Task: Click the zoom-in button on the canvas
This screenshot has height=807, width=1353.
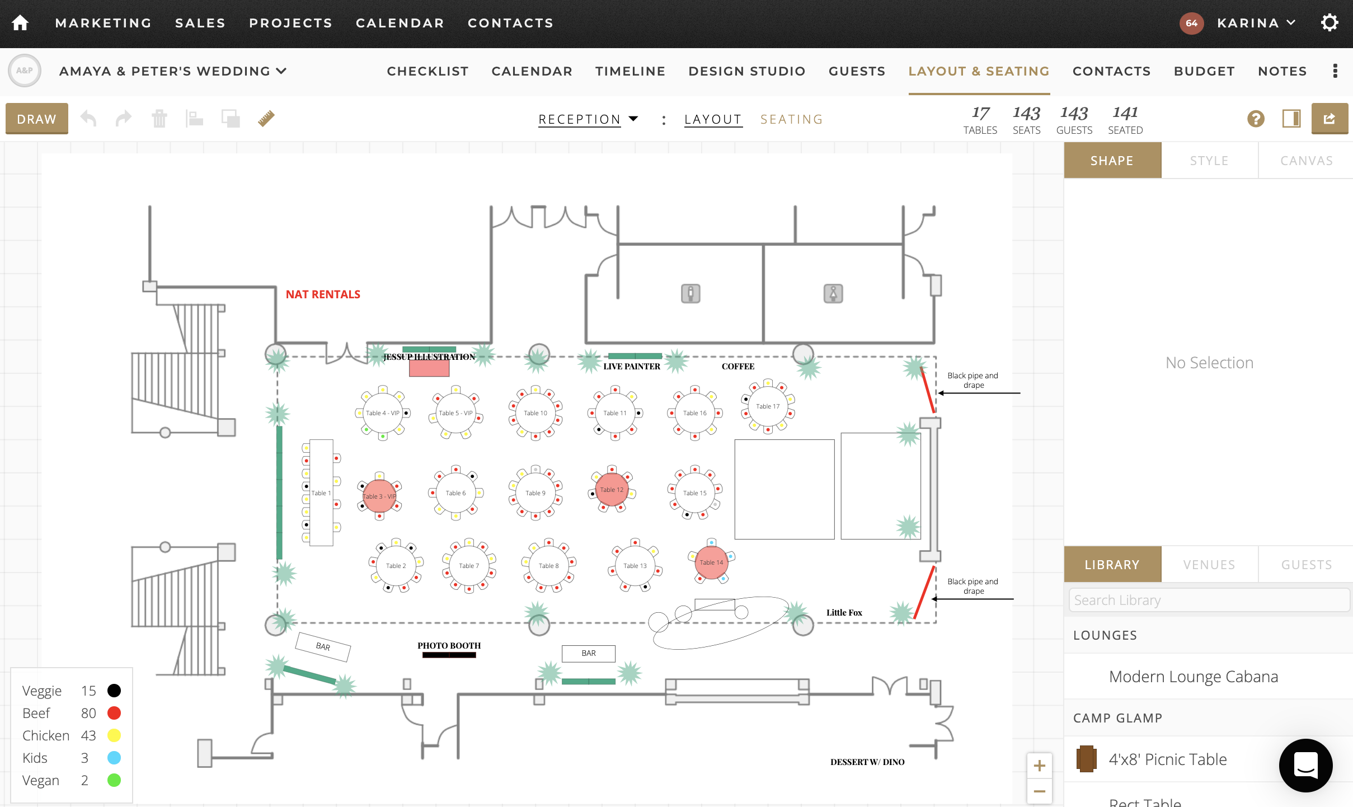Action: tap(1040, 766)
